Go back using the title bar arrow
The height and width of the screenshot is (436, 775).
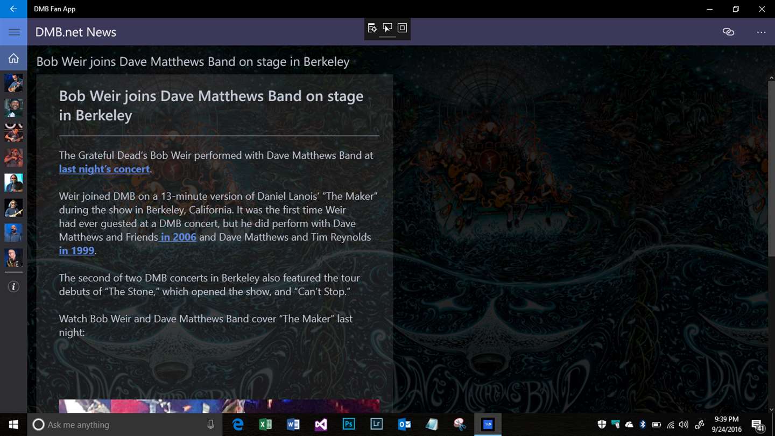pos(13,9)
